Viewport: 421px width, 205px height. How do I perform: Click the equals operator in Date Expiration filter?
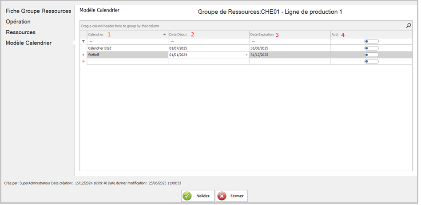(253, 41)
